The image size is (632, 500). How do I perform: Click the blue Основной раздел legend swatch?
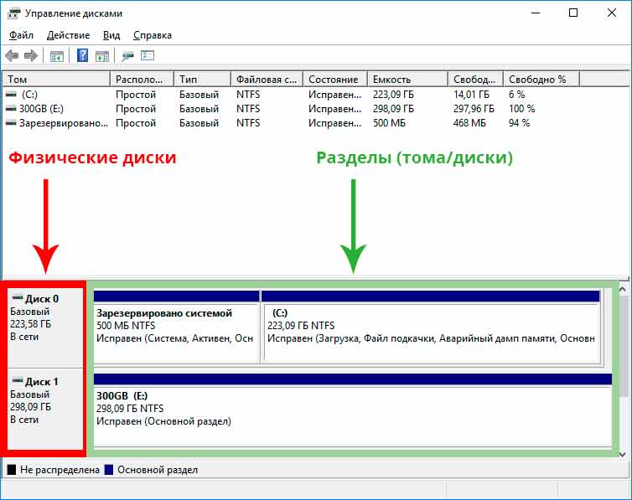109,470
